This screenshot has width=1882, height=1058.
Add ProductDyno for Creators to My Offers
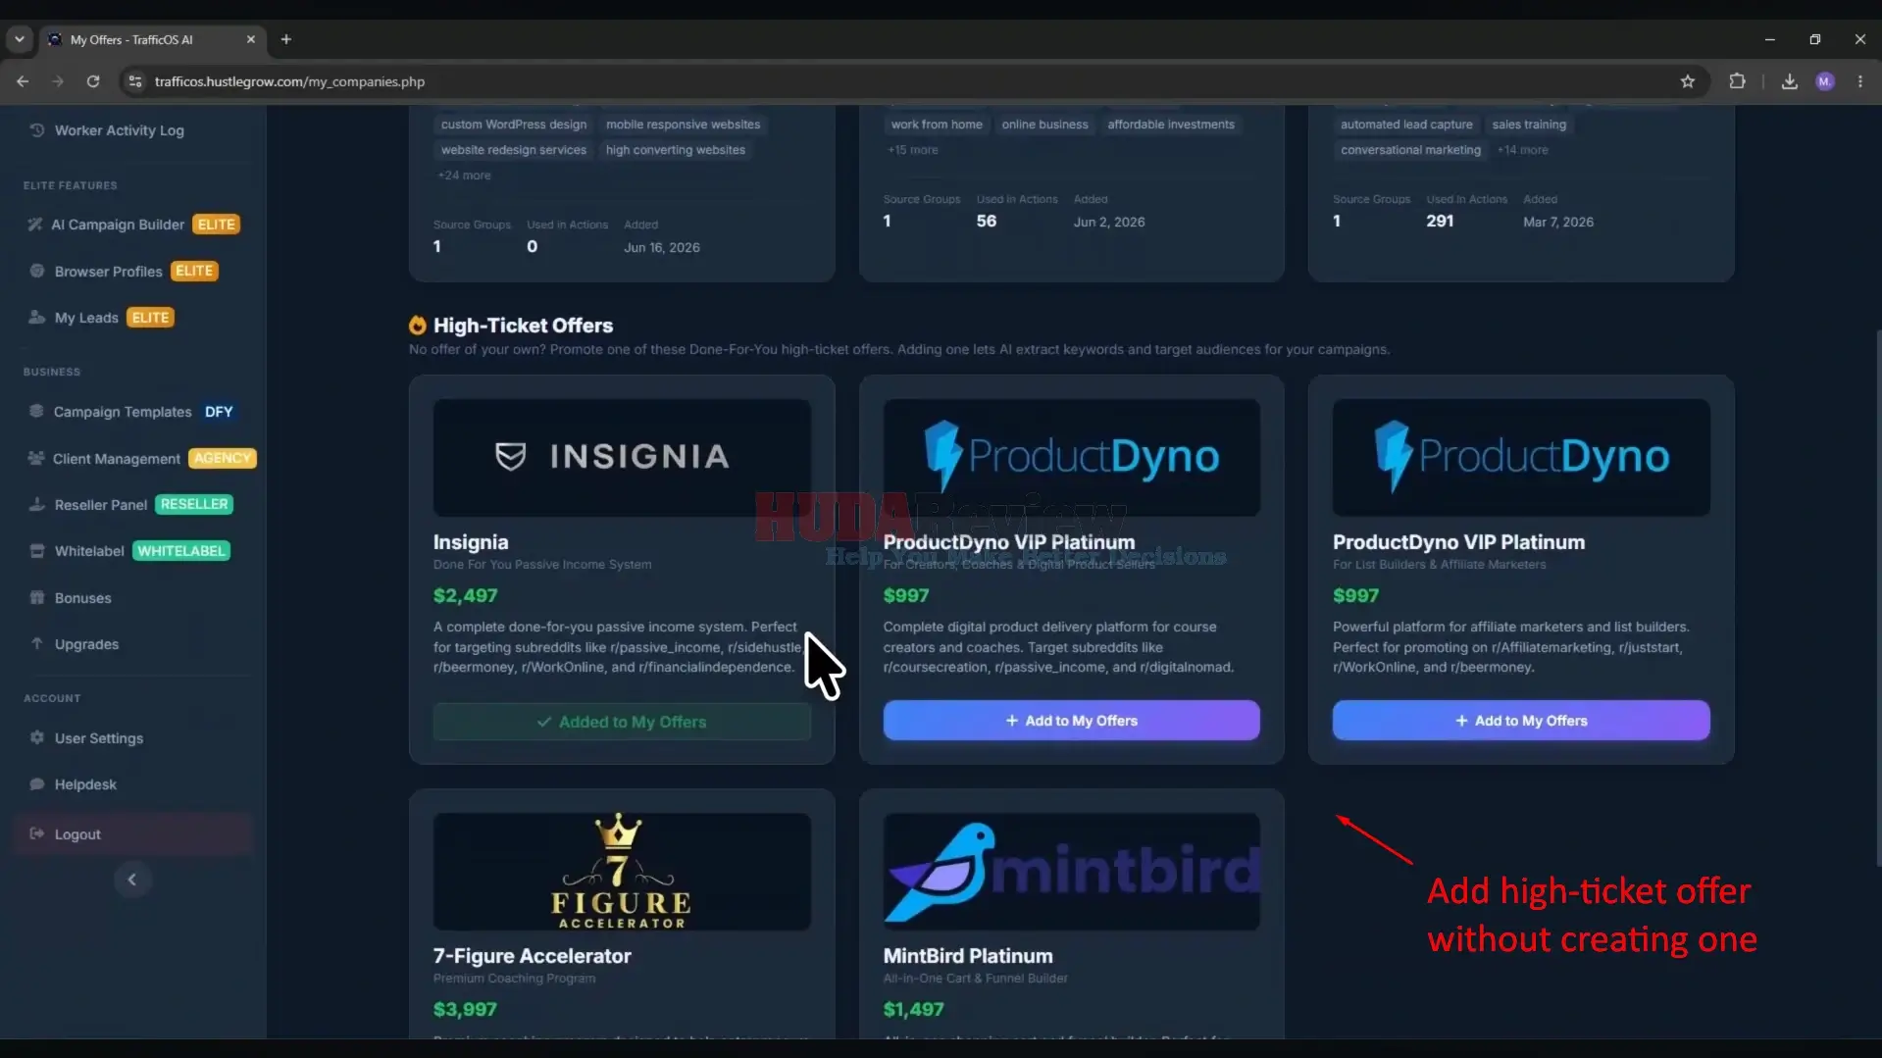tap(1071, 721)
